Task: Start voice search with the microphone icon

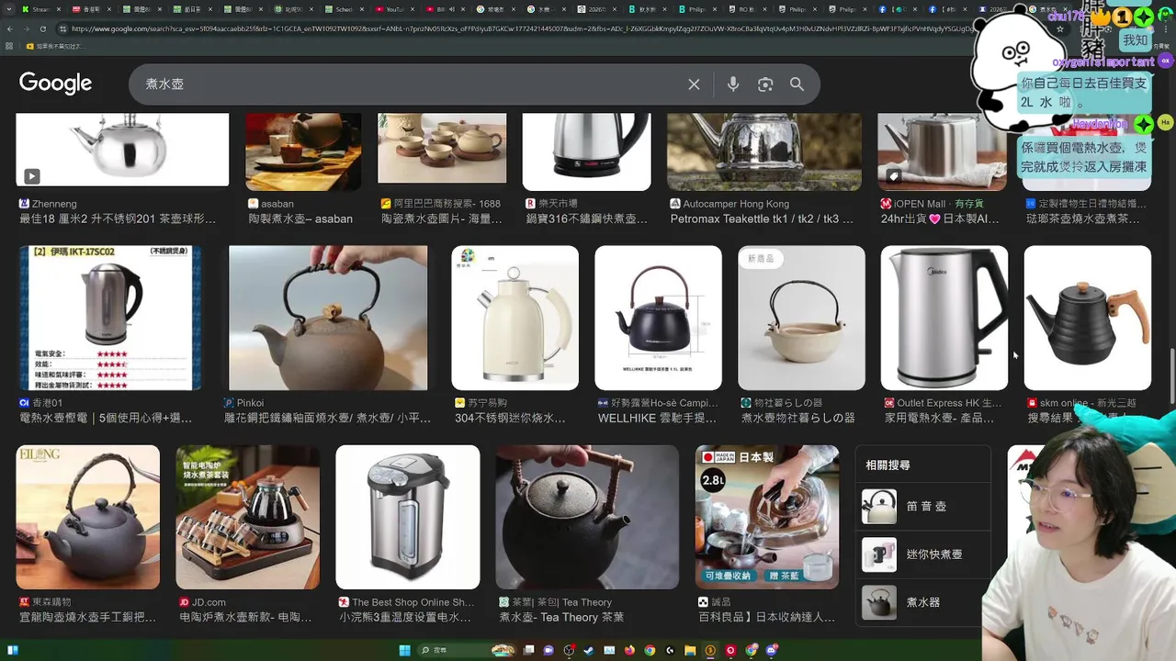Action: pos(733,84)
